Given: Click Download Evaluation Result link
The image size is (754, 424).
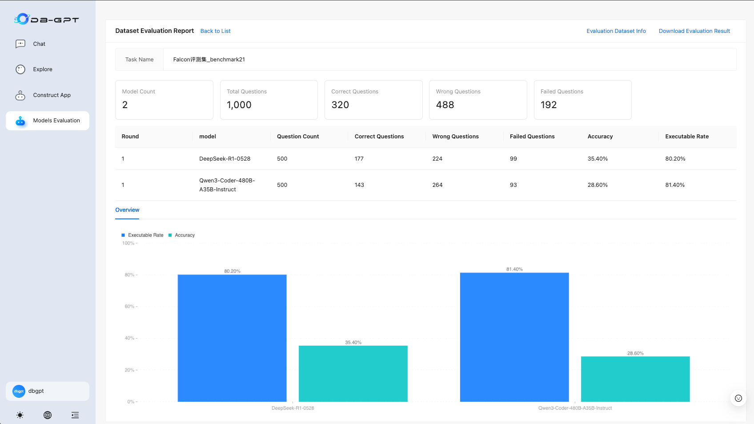Looking at the screenshot, I should pyautogui.click(x=694, y=31).
